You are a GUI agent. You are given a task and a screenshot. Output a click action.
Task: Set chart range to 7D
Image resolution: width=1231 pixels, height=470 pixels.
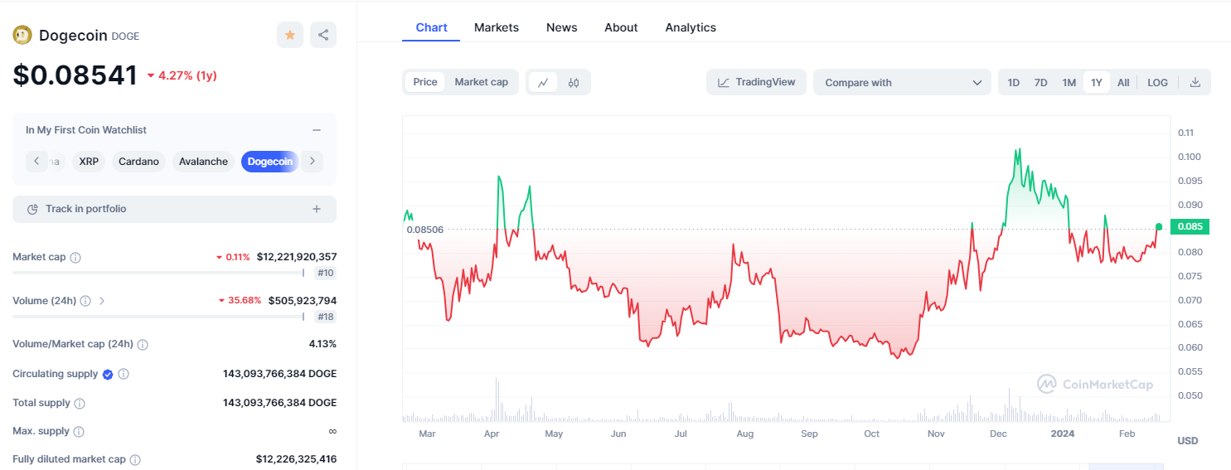(x=1040, y=82)
